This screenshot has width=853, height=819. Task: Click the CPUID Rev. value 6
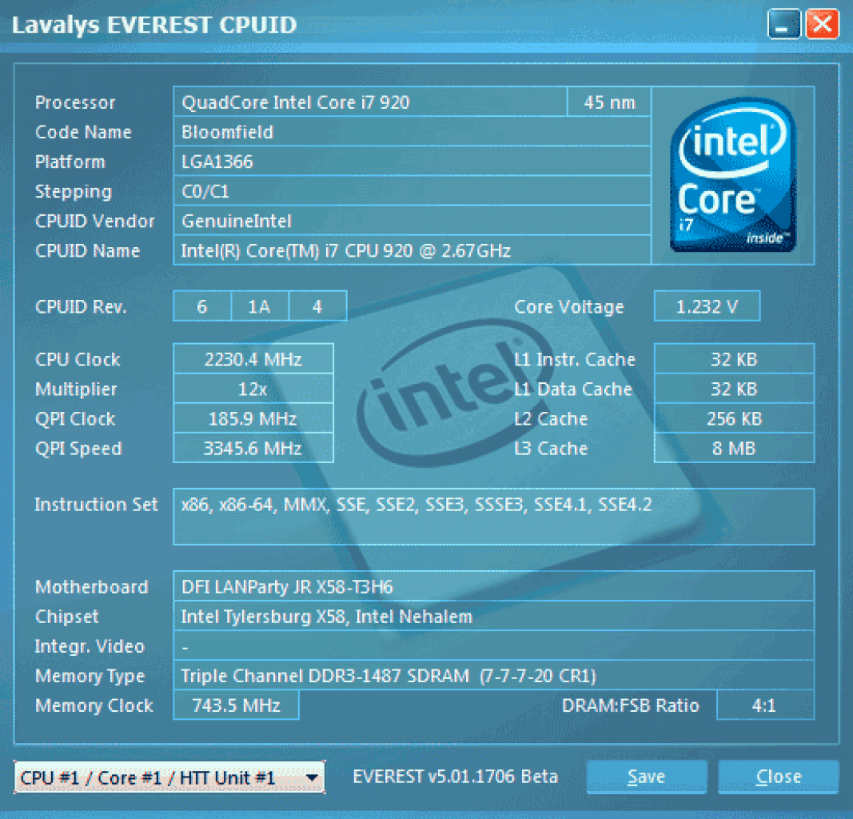[202, 306]
